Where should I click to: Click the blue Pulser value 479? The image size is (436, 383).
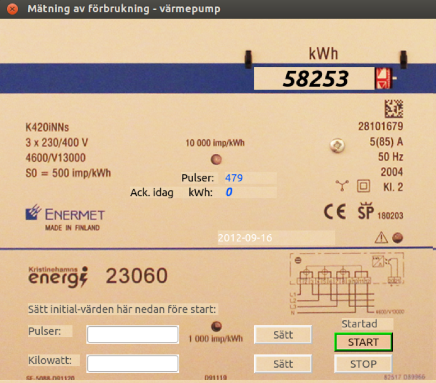pos(234,178)
